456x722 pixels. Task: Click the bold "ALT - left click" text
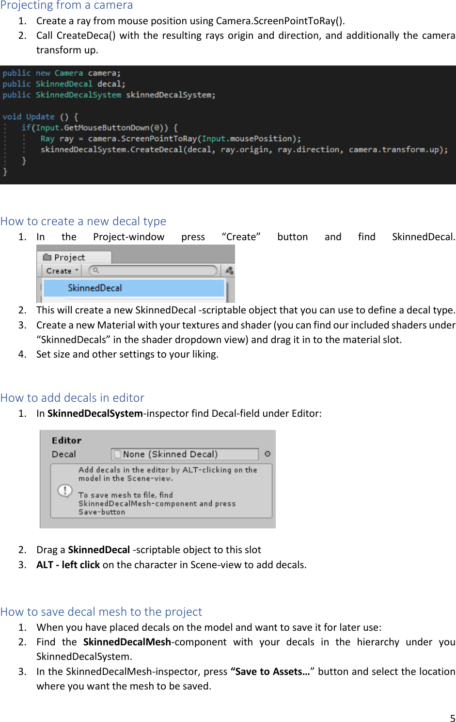68,565
